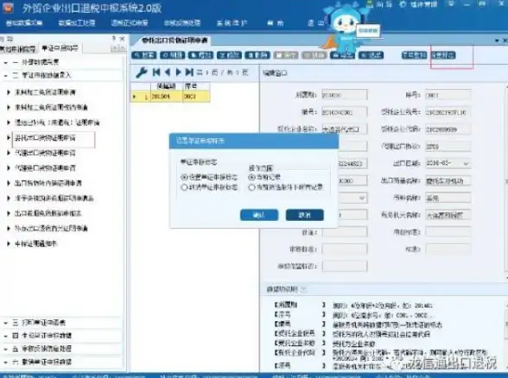Click the 所属期 input field

click(x=345, y=95)
